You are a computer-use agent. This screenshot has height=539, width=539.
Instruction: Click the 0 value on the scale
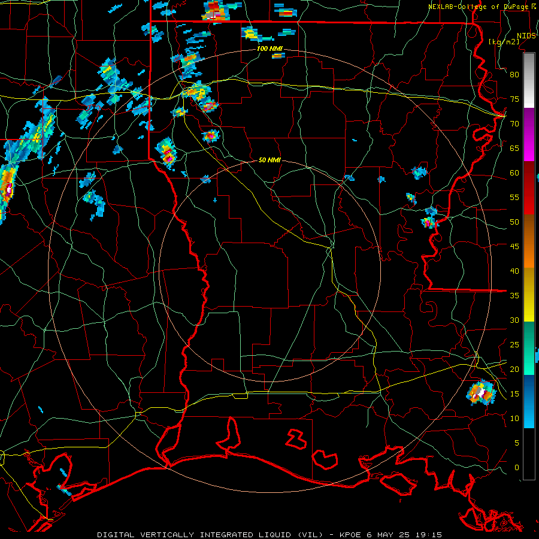[x=517, y=468]
